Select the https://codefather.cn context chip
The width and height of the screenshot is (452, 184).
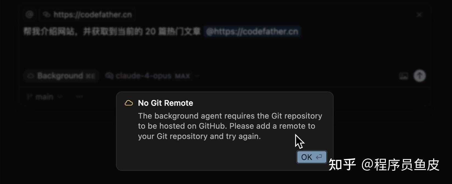point(87,15)
